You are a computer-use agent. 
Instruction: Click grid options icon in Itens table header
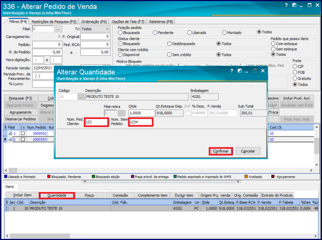7,202
